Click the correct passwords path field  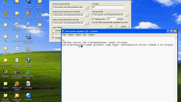(68, 23)
